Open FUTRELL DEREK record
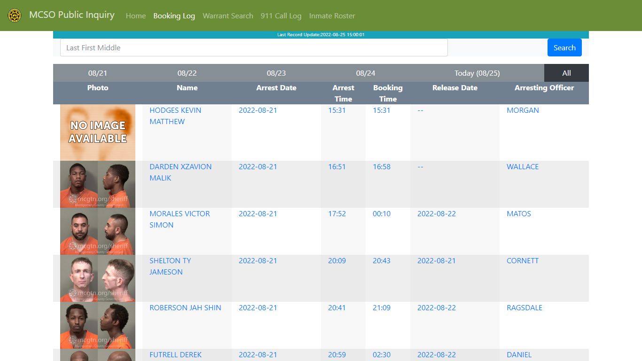The height and width of the screenshot is (361, 642). [175, 354]
